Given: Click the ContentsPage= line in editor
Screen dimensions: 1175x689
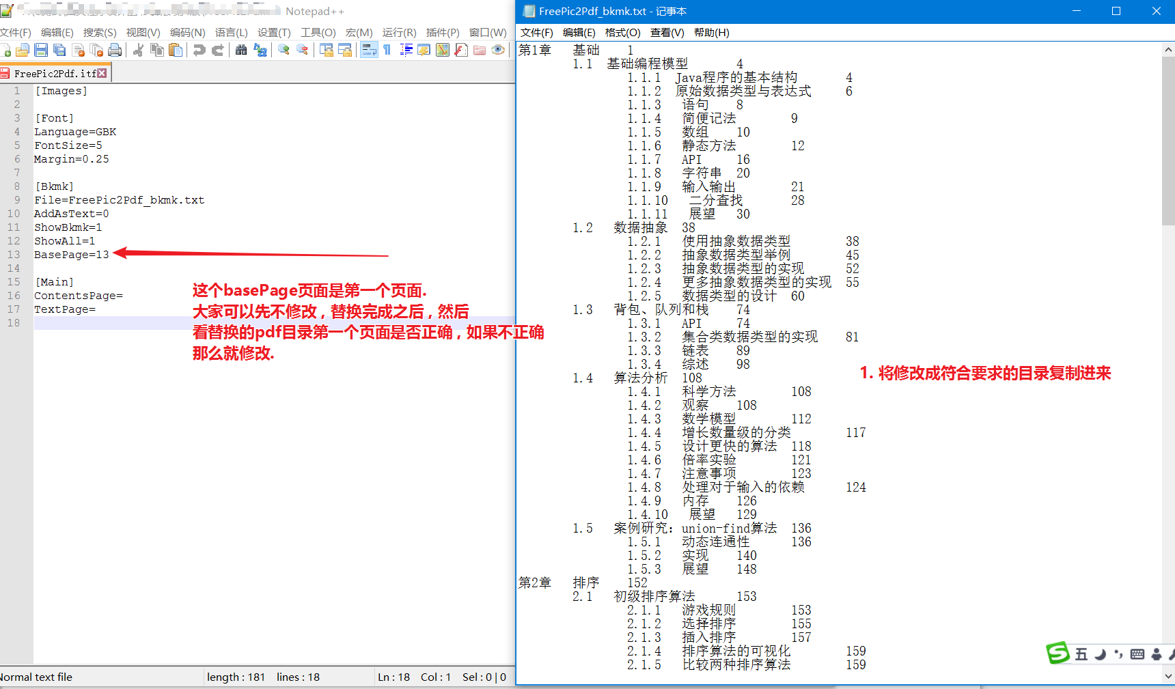Looking at the screenshot, I should tap(79, 296).
